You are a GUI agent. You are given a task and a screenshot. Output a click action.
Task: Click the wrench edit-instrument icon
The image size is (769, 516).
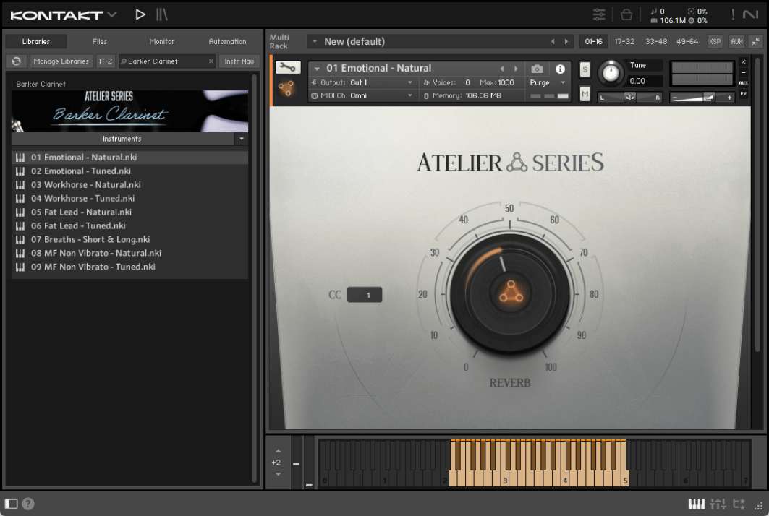pos(288,68)
